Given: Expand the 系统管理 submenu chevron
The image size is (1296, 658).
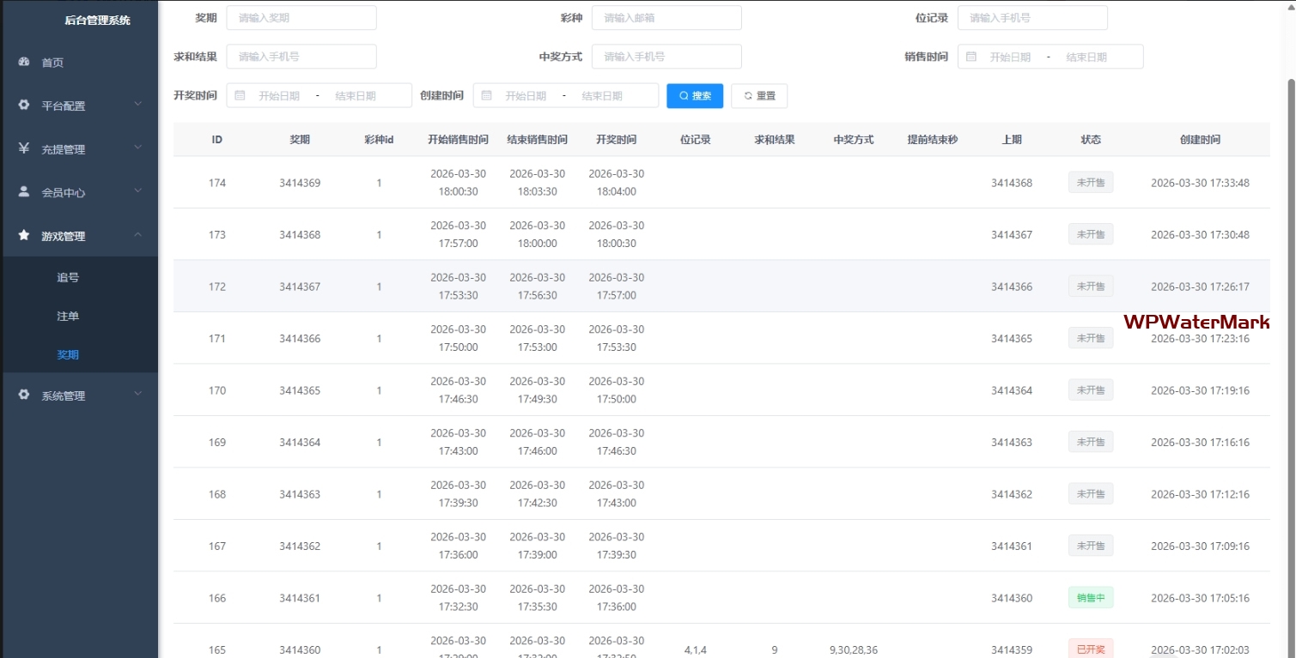Looking at the screenshot, I should 138,395.
